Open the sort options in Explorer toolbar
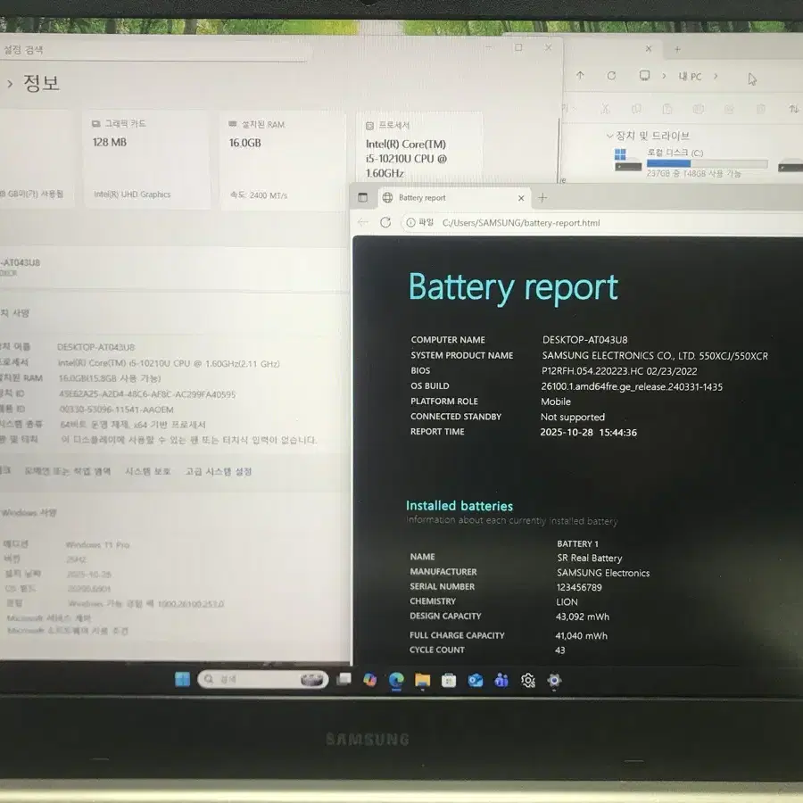The height and width of the screenshot is (803, 803). 793,108
